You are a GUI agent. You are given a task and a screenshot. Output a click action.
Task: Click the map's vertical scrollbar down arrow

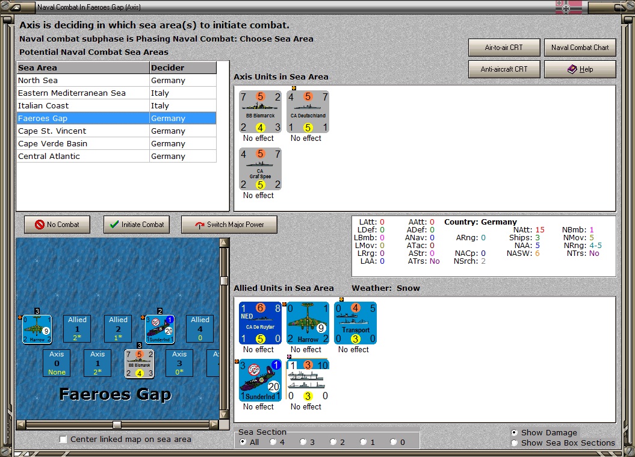point(224,414)
